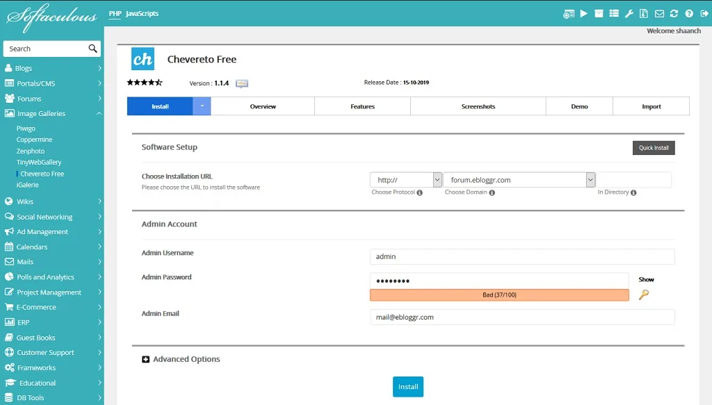Focus the Admin Email field

coord(522,317)
